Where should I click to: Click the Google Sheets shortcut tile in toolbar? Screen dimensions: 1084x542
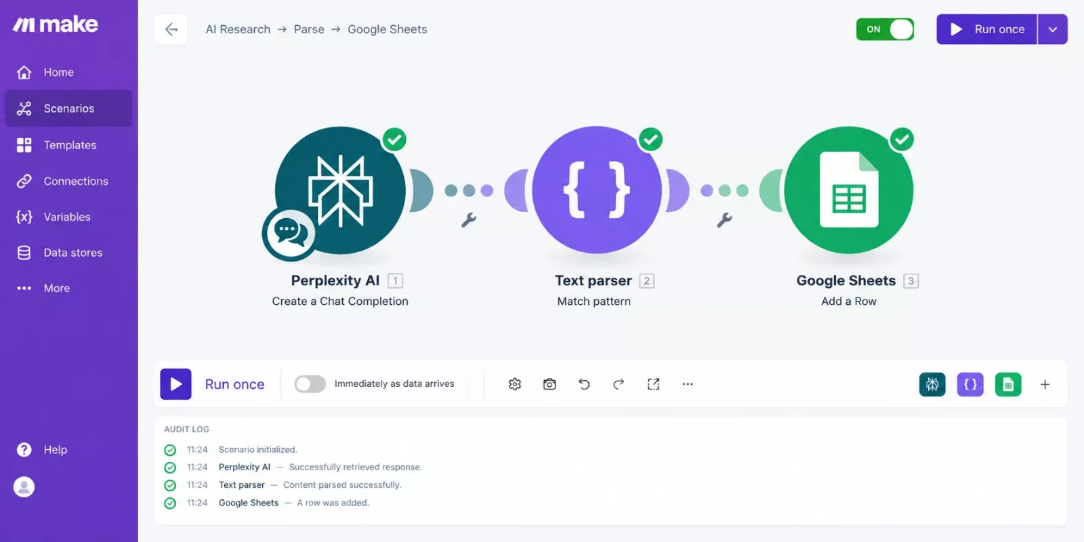tap(1008, 384)
